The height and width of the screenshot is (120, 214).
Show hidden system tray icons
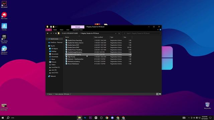pos(189,118)
